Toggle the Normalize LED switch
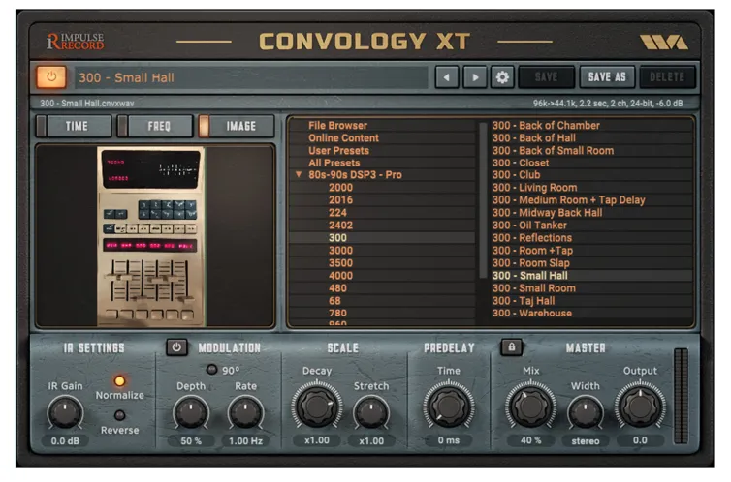 (x=120, y=381)
